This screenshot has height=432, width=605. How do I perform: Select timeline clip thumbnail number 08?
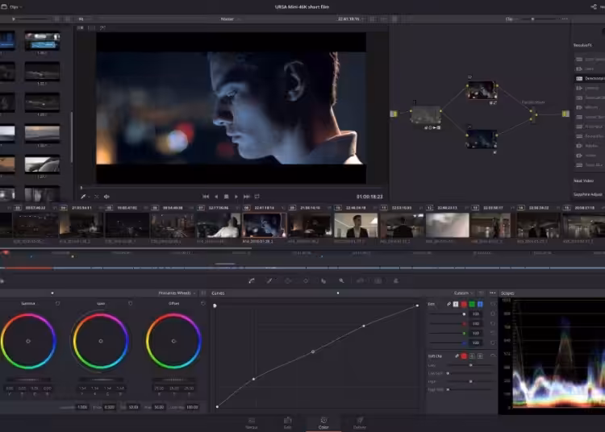tap(265, 225)
